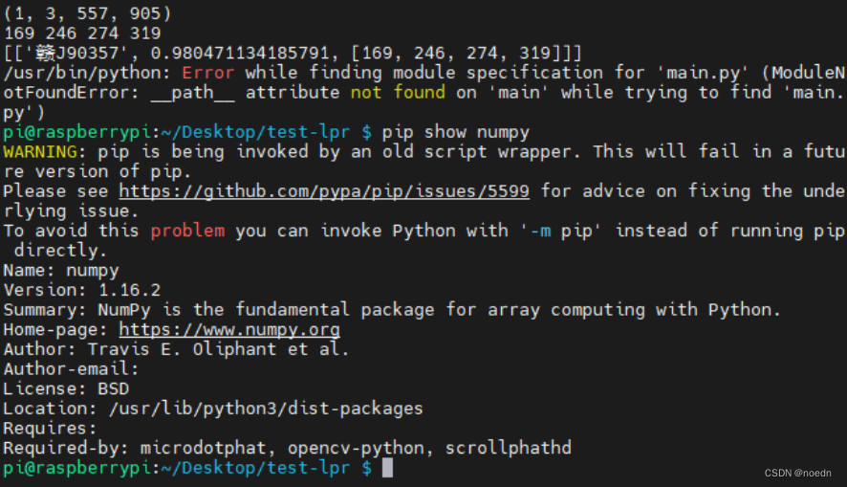This screenshot has width=847, height=487.
Task: Click the yellow 'not found' text
Action: [398, 93]
